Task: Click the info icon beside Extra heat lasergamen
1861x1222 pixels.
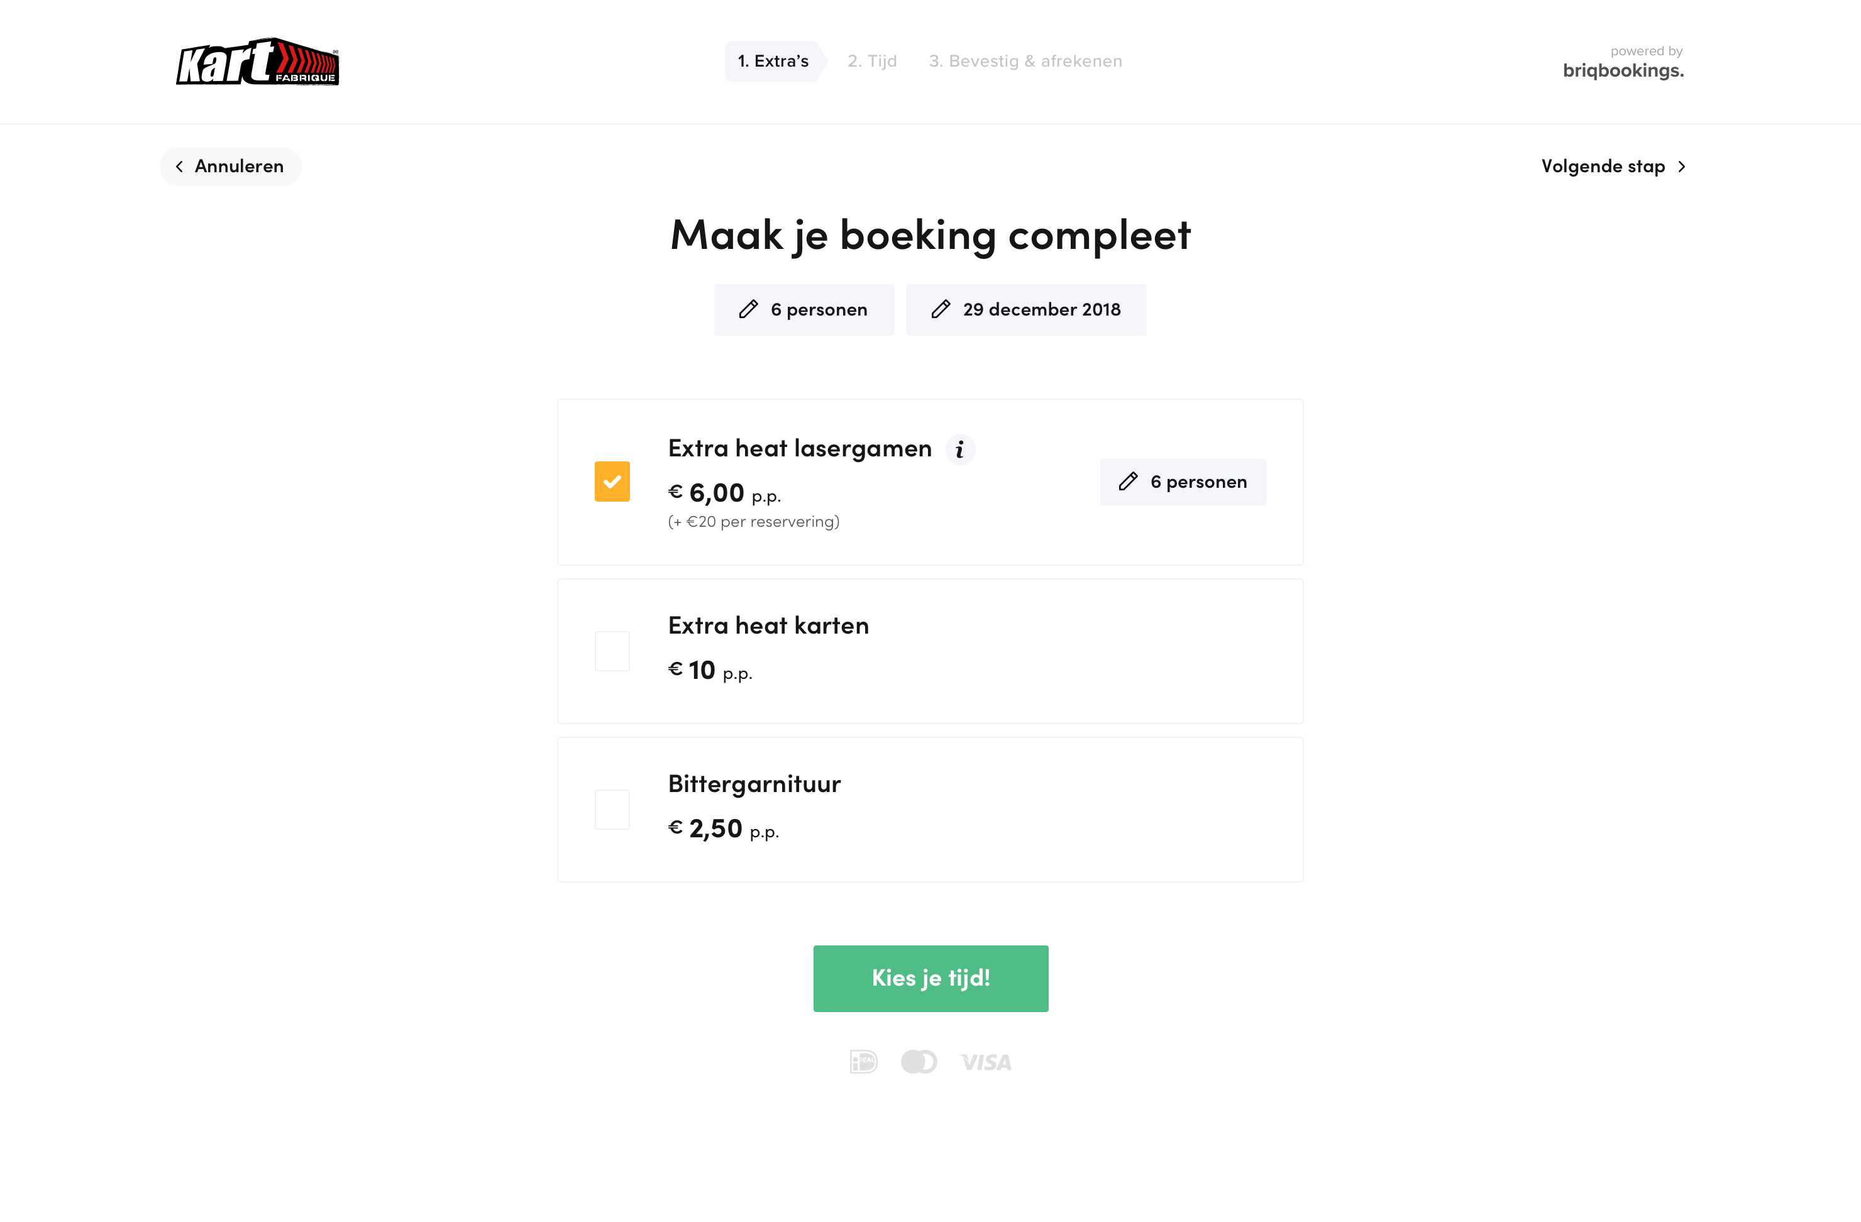Action: click(959, 449)
